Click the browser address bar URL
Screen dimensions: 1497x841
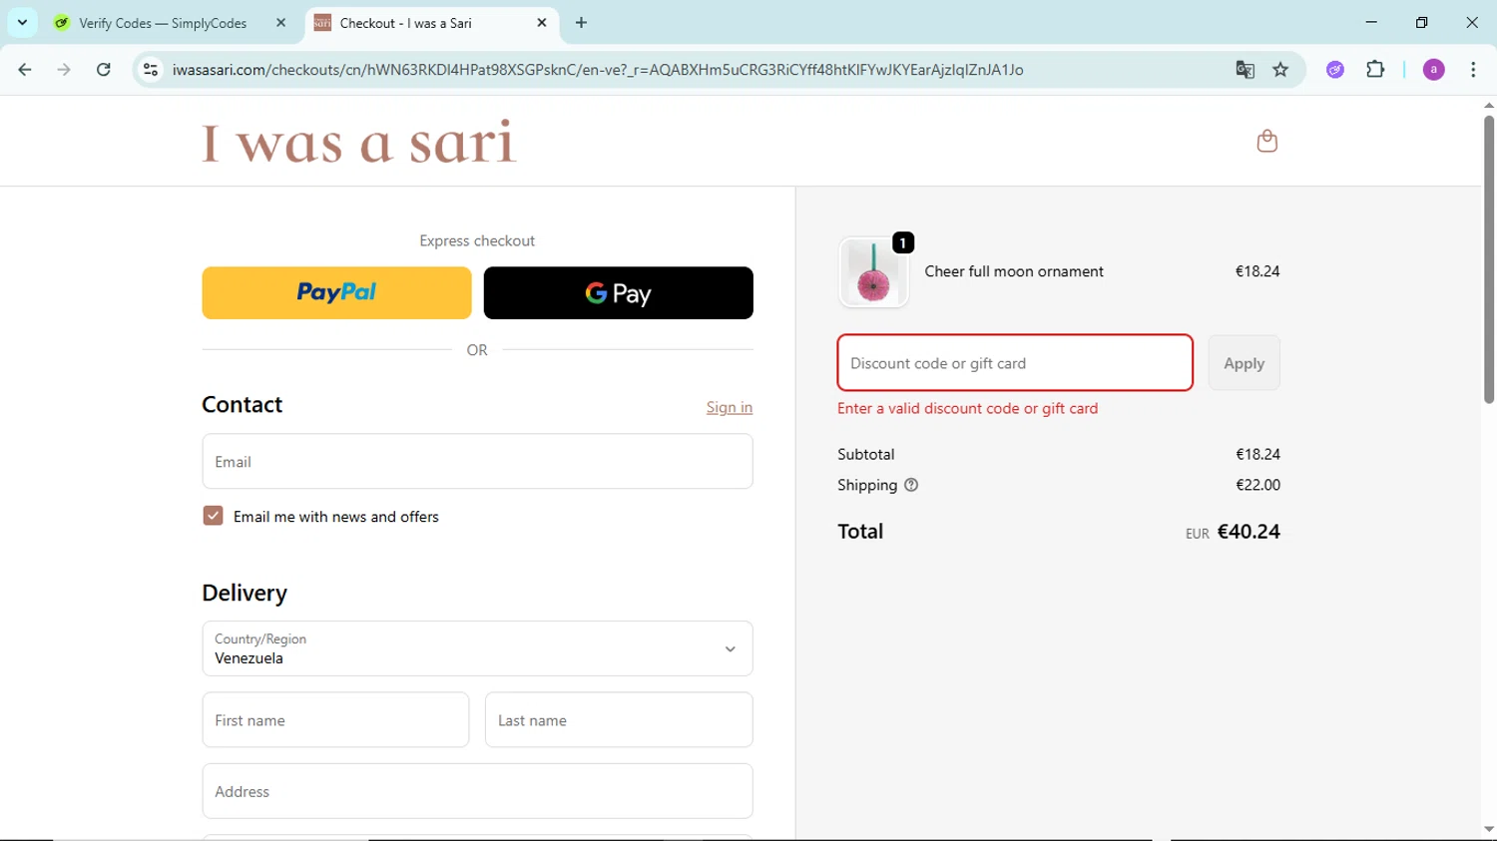click(597, 70)
